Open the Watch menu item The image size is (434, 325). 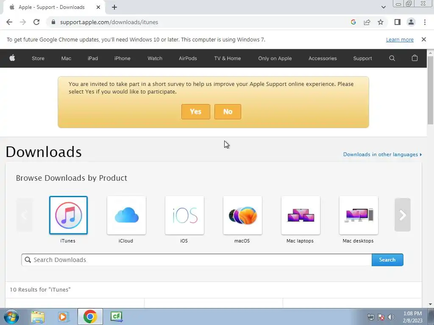(155, 58)
